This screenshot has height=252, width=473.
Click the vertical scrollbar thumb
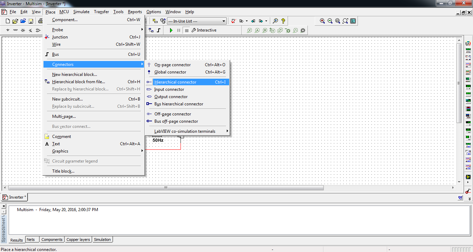click(459, 83)
